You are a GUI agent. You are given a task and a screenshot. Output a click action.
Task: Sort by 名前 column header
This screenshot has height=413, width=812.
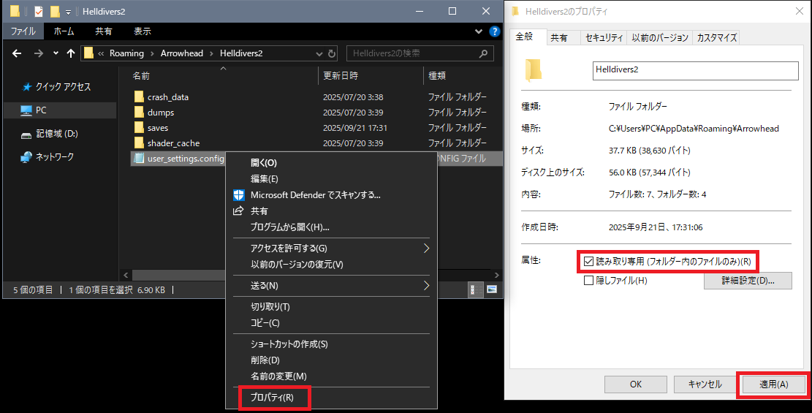(141, 76)
